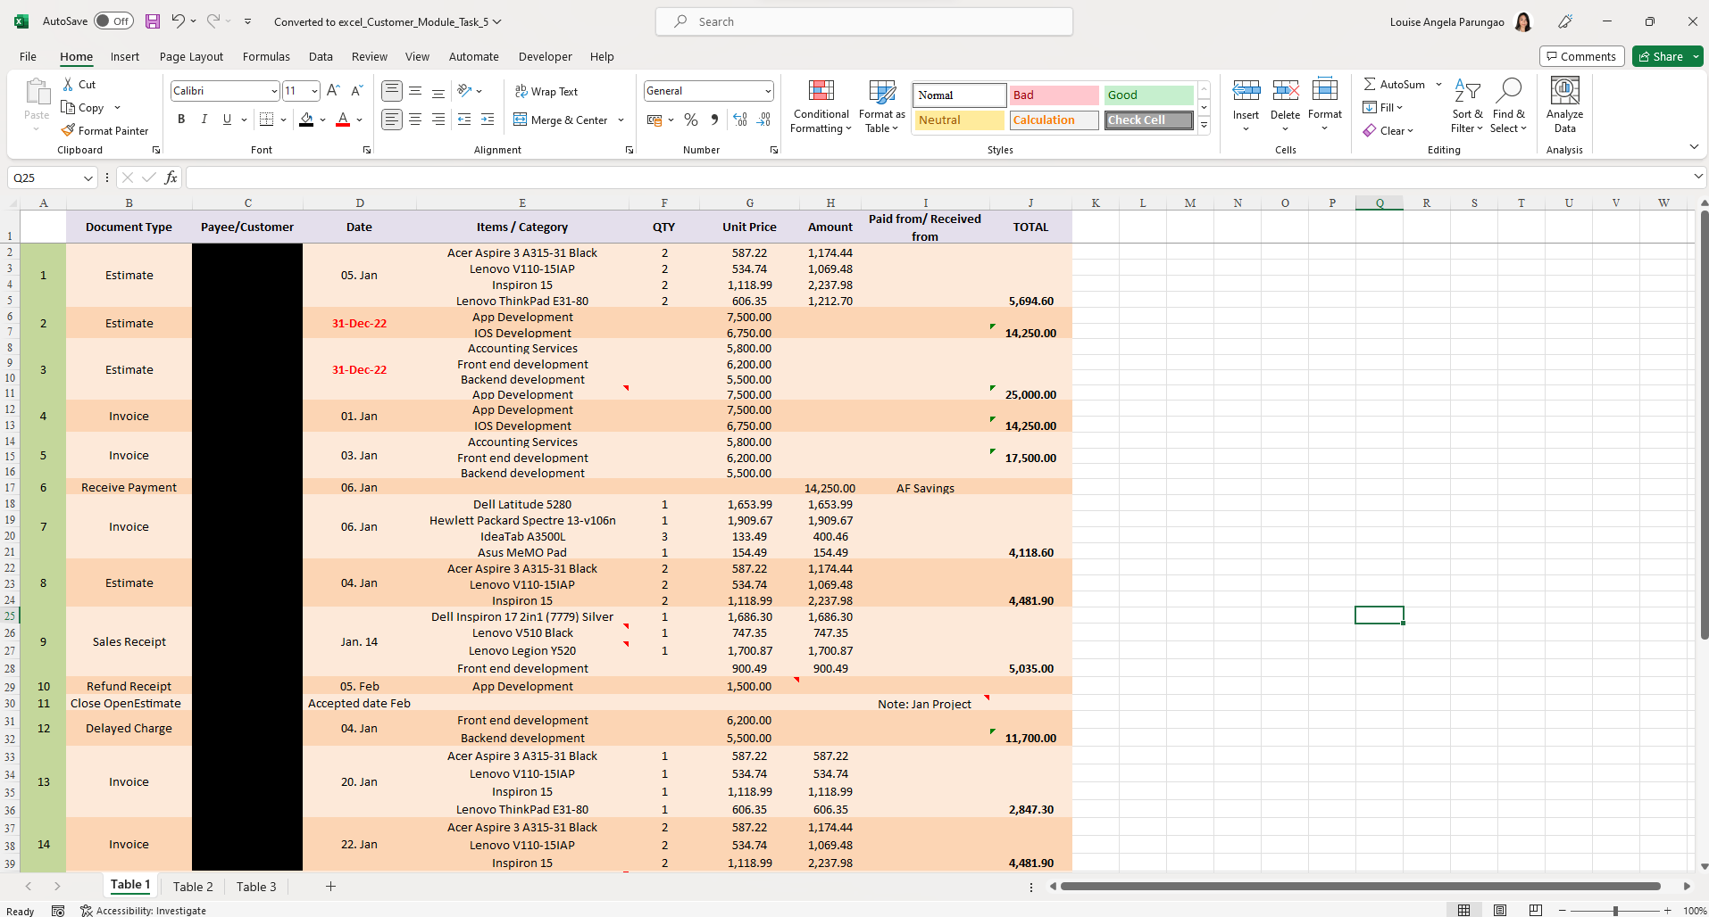This screenshot has width=1709, height=917.
Task: Click into the formula bar input
Action: (938, 178)
